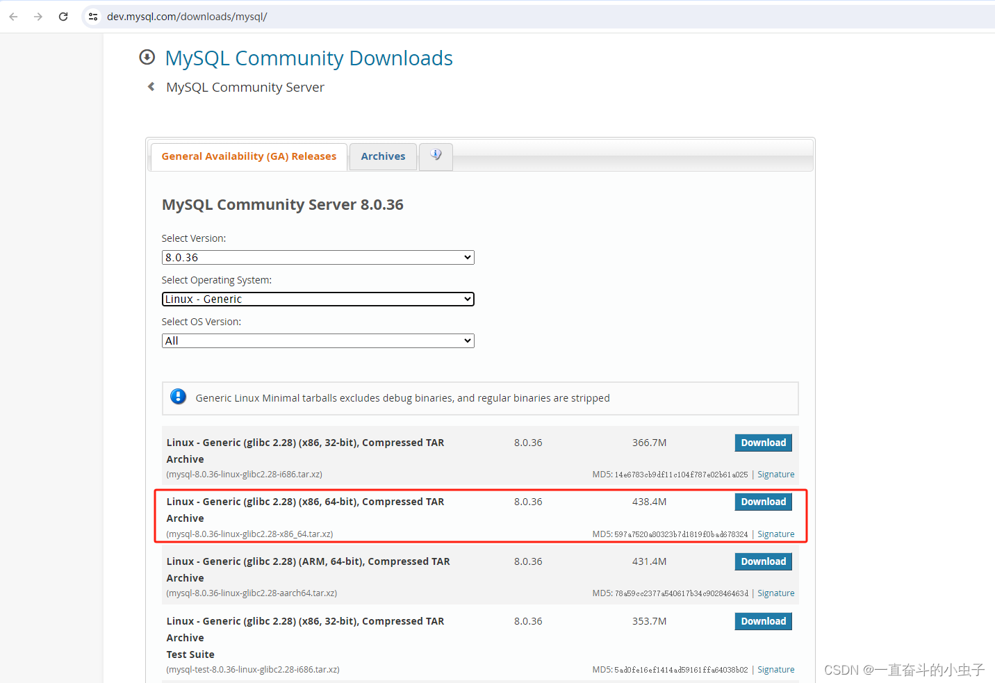Click the blue notice icon in info box
Viewport: 995px width, 683px height.
(179, 397)
